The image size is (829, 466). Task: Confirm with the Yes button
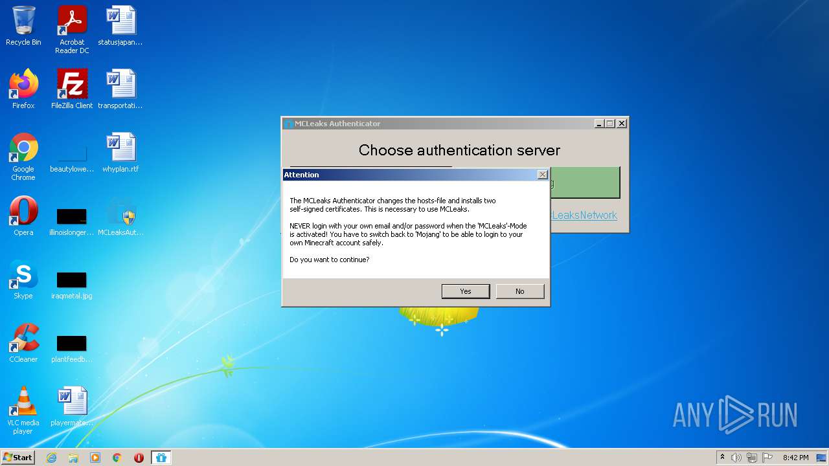[x=466, y=291]
